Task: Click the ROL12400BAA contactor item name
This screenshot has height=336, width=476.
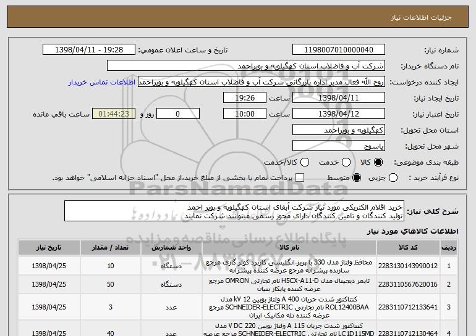Action: 289,307
